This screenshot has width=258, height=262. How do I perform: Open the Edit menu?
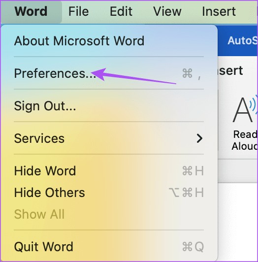[x=121, y=11]
